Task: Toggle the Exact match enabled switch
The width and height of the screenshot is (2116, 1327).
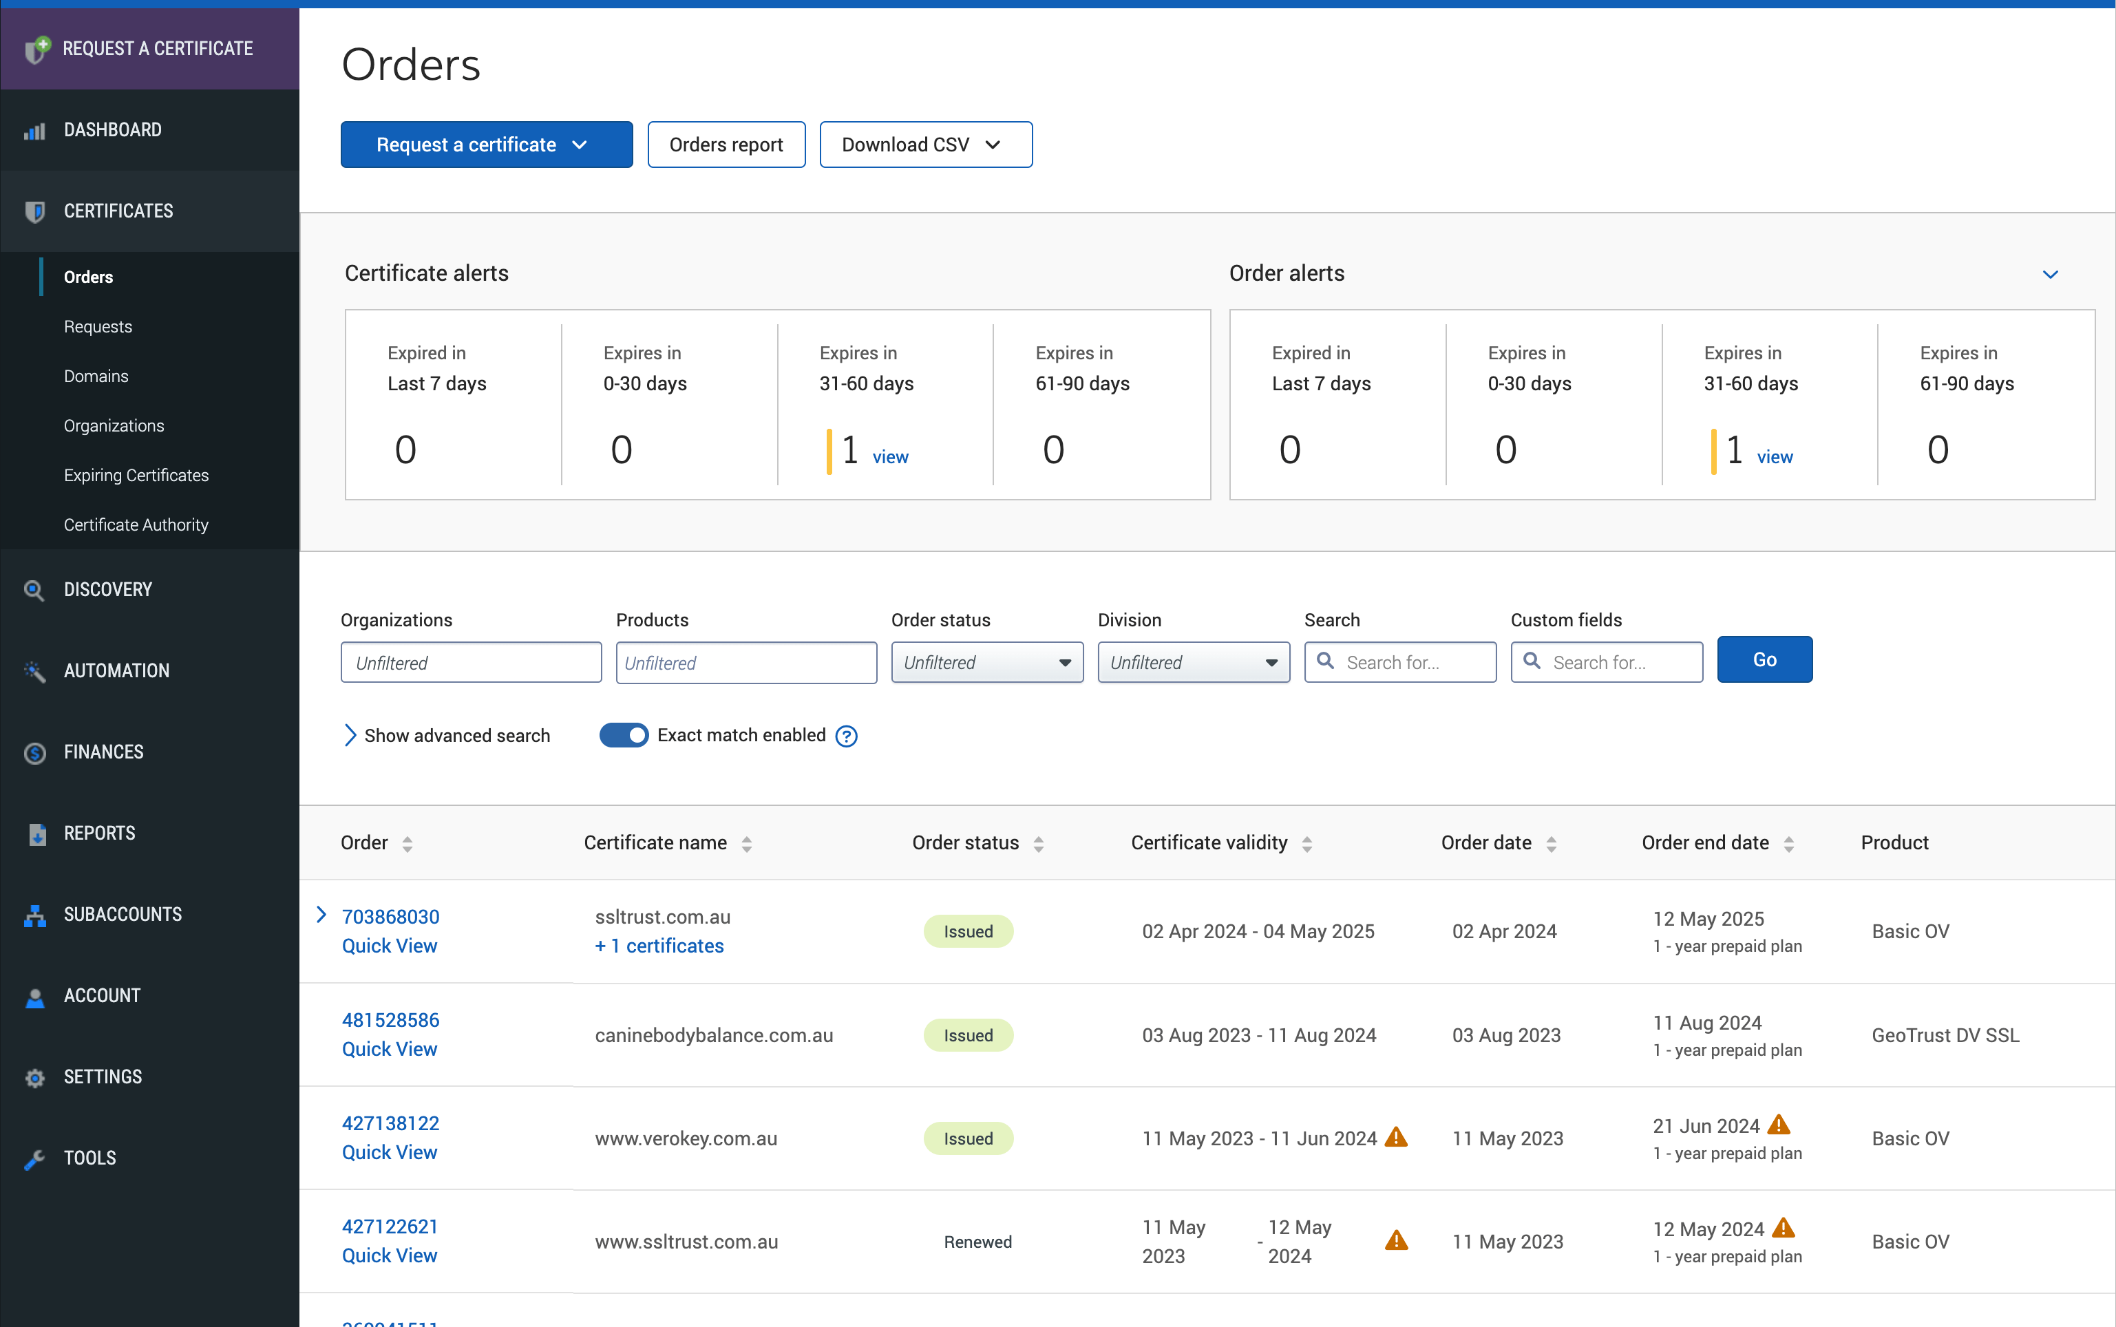Action: [x=623, y=736]
